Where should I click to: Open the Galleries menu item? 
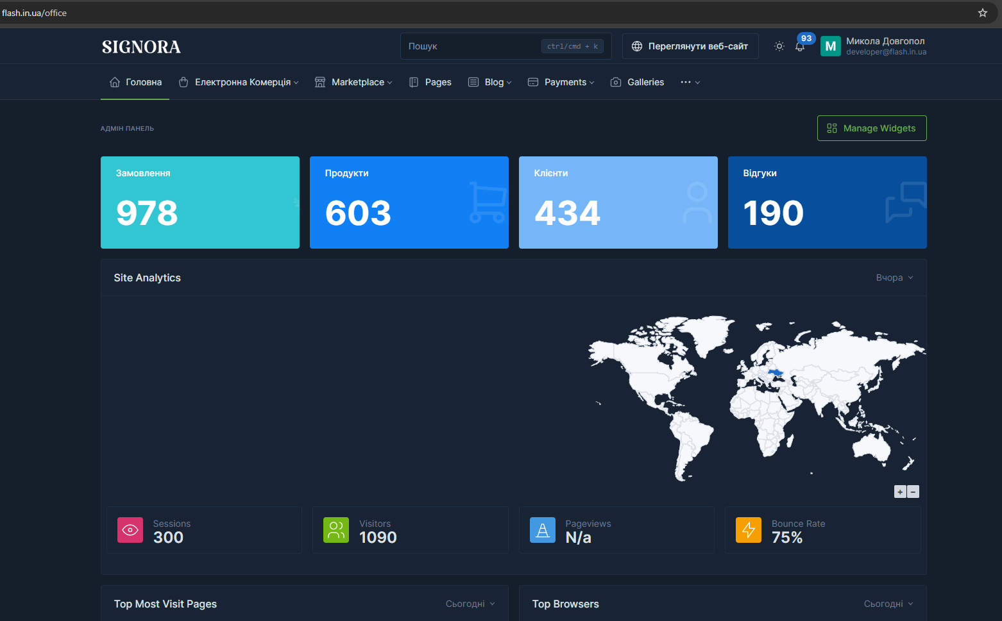click(638, 82)
